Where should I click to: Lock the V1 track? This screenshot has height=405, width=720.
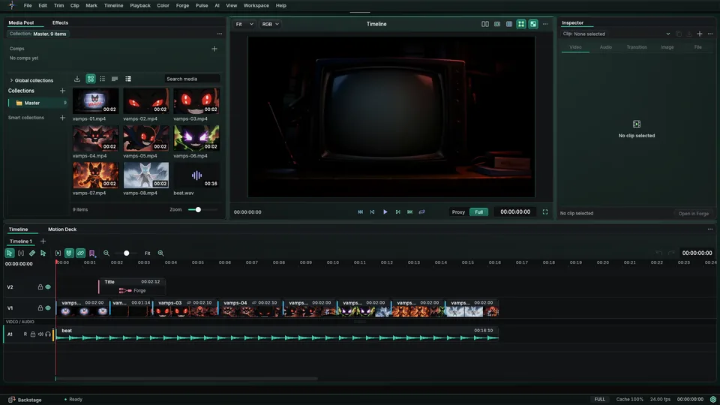40,308
